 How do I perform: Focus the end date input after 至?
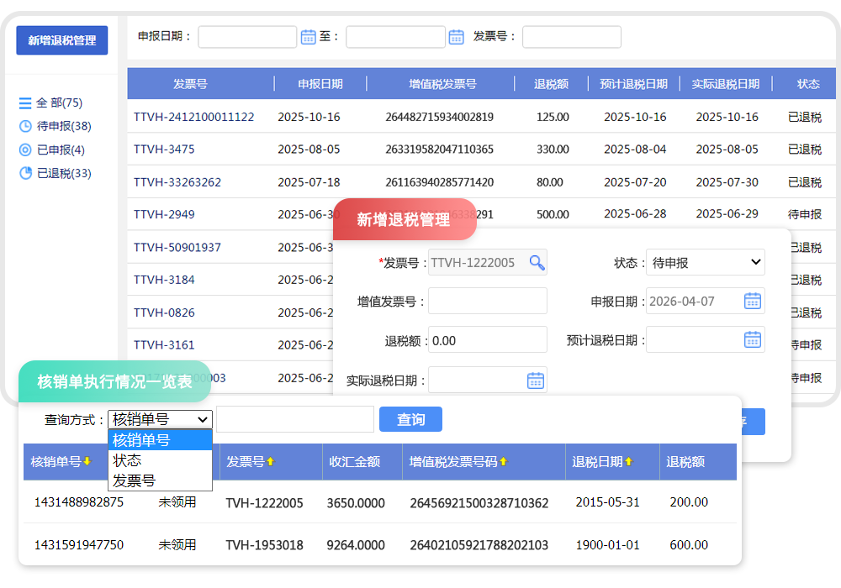tap(395, 37)
